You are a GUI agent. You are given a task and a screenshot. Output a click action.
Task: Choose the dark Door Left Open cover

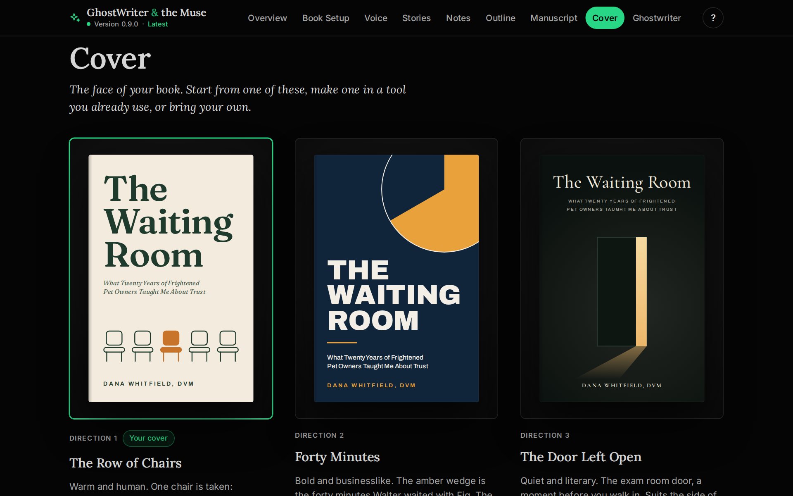tap(622, 278)
